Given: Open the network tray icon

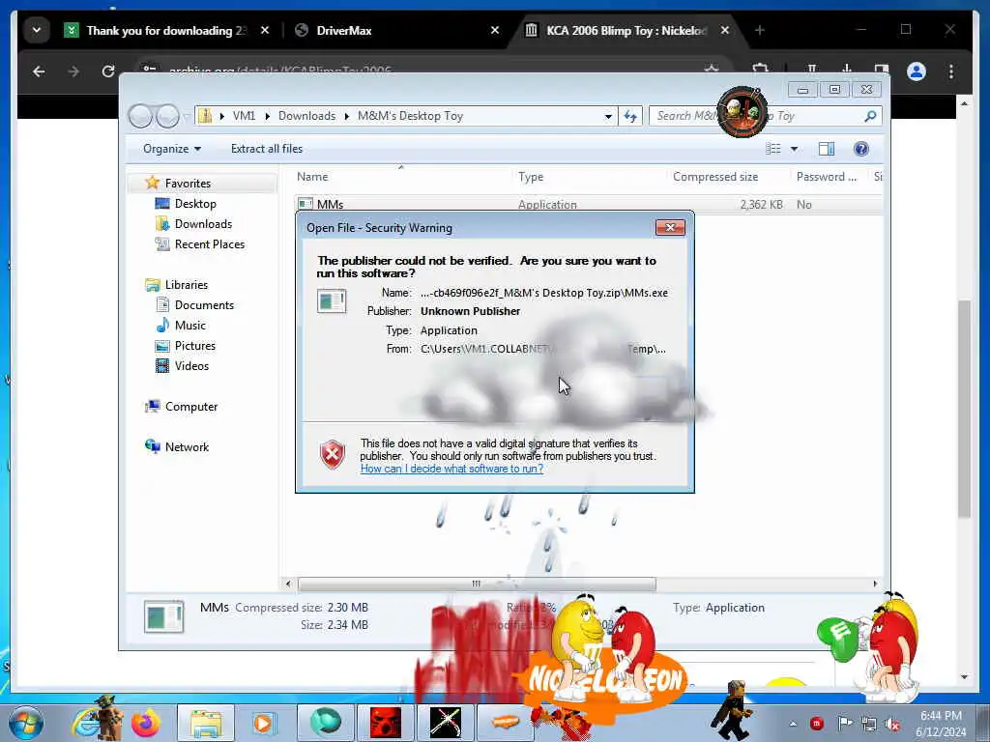Looking at the screenshot, I should [x=869, y=724].
